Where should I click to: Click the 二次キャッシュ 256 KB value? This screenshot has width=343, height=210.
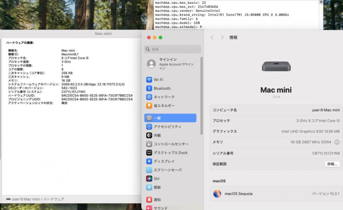coord(67,73)
